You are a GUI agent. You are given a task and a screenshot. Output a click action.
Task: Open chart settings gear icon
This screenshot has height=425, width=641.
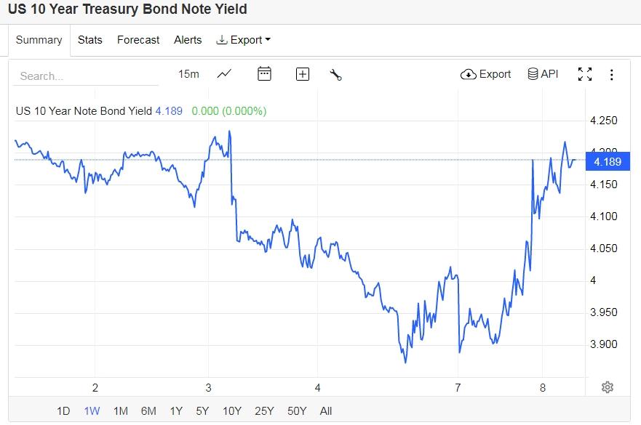click(x=608, y=387)
